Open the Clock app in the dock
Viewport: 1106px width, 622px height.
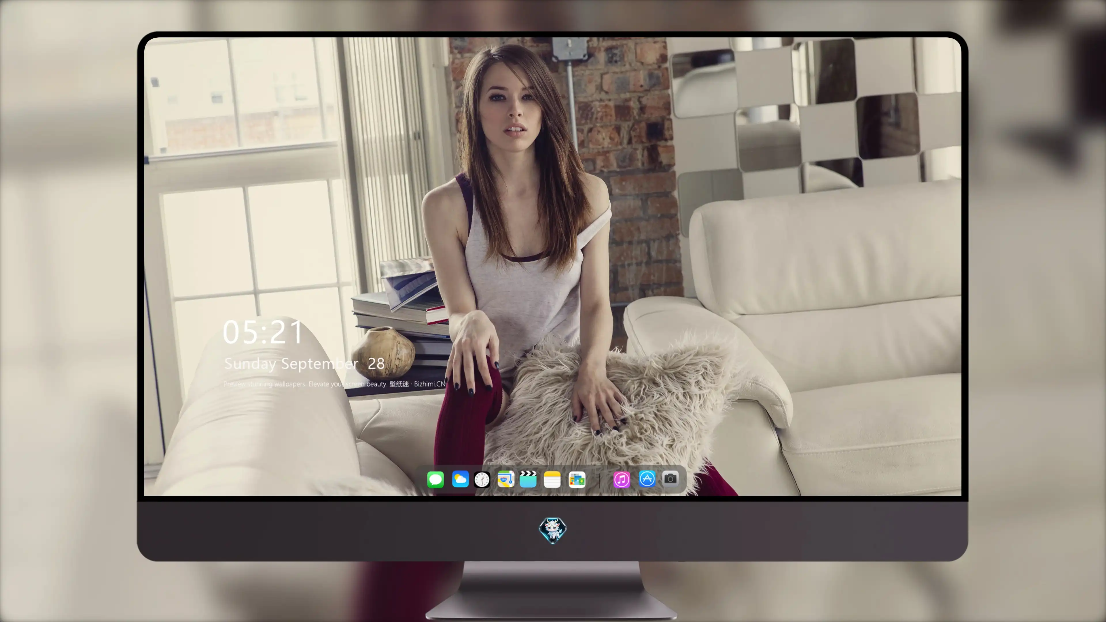(x=482, y=479)
